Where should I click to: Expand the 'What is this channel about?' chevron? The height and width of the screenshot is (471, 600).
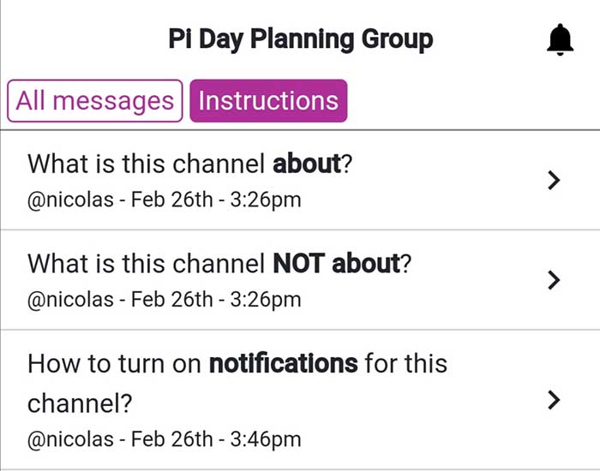pos(554,181)
